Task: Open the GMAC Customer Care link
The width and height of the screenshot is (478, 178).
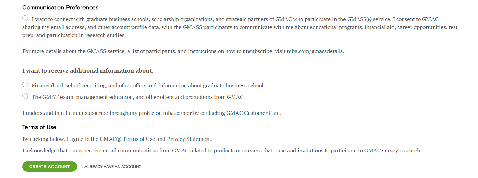Action: point(253,113)
